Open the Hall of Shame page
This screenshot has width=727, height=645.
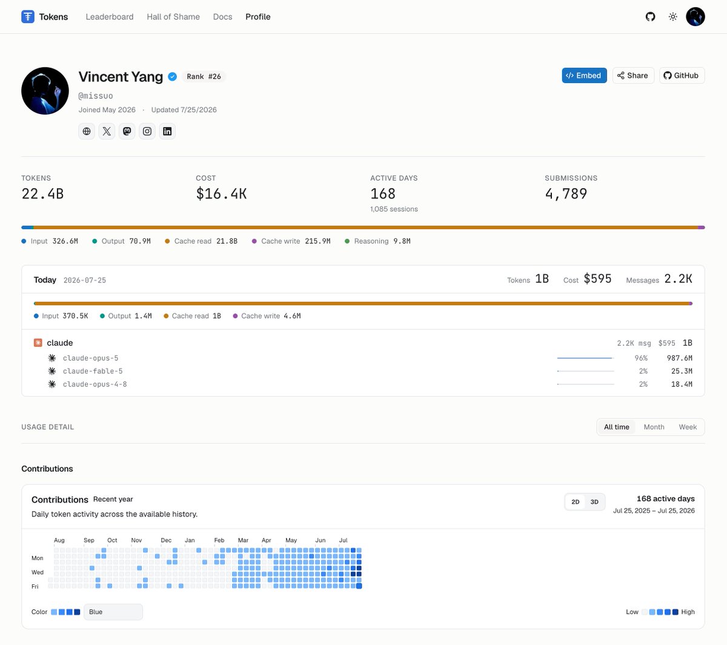click(173, 17)
